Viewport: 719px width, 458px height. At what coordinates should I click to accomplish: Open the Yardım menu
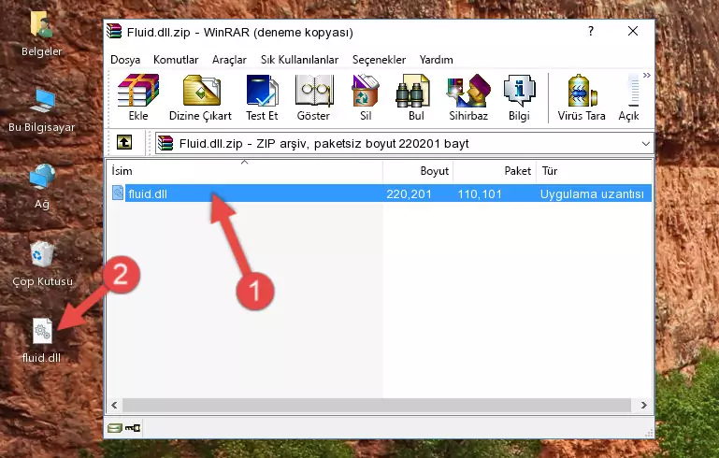436,60
